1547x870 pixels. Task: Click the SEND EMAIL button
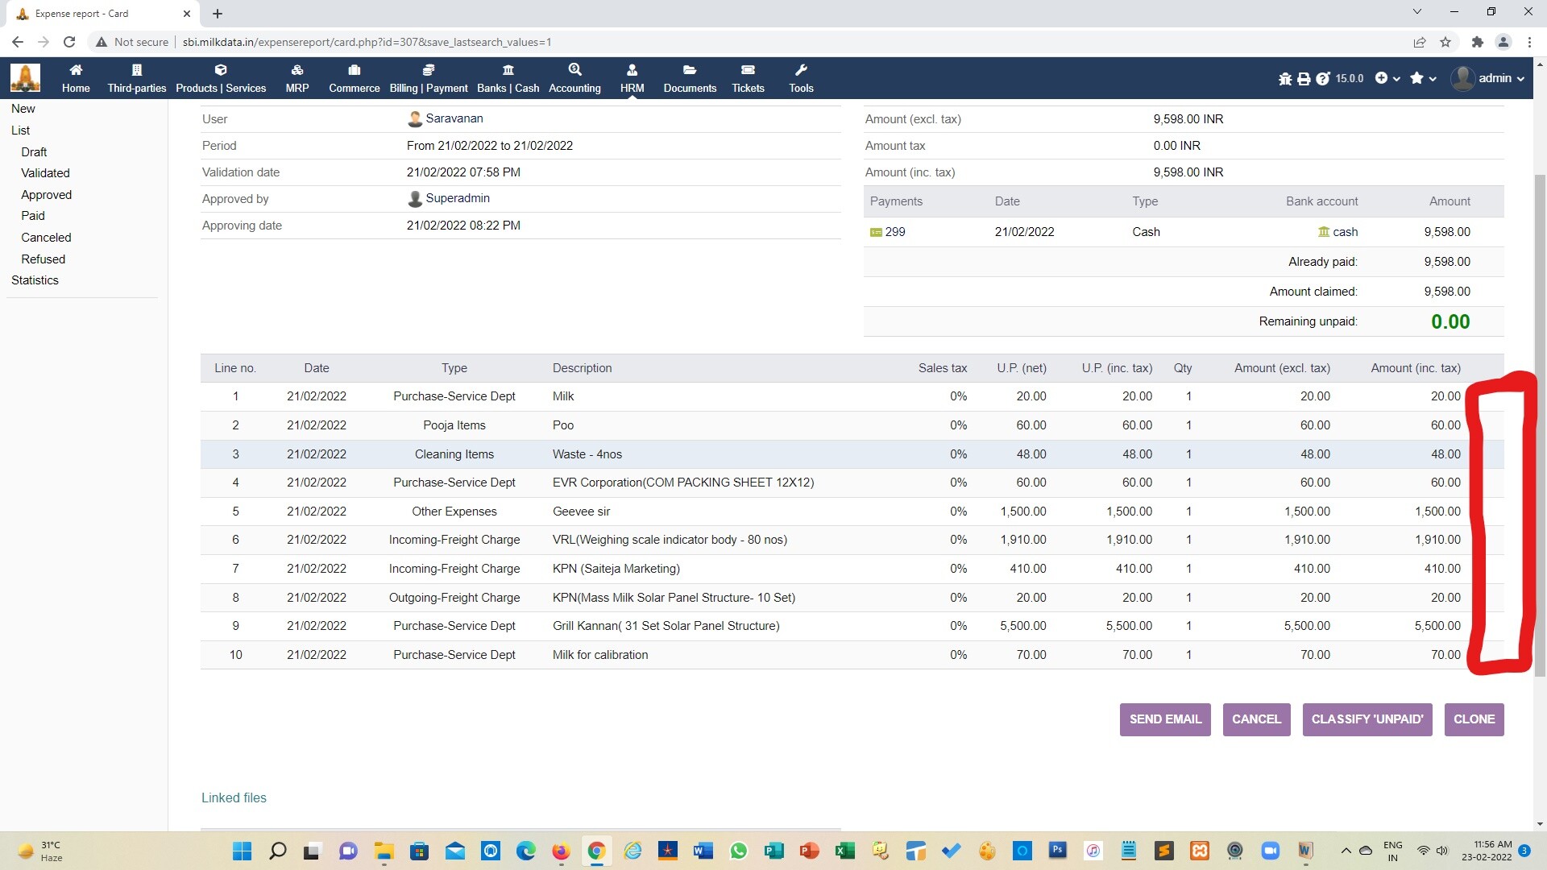point(1165,719)
